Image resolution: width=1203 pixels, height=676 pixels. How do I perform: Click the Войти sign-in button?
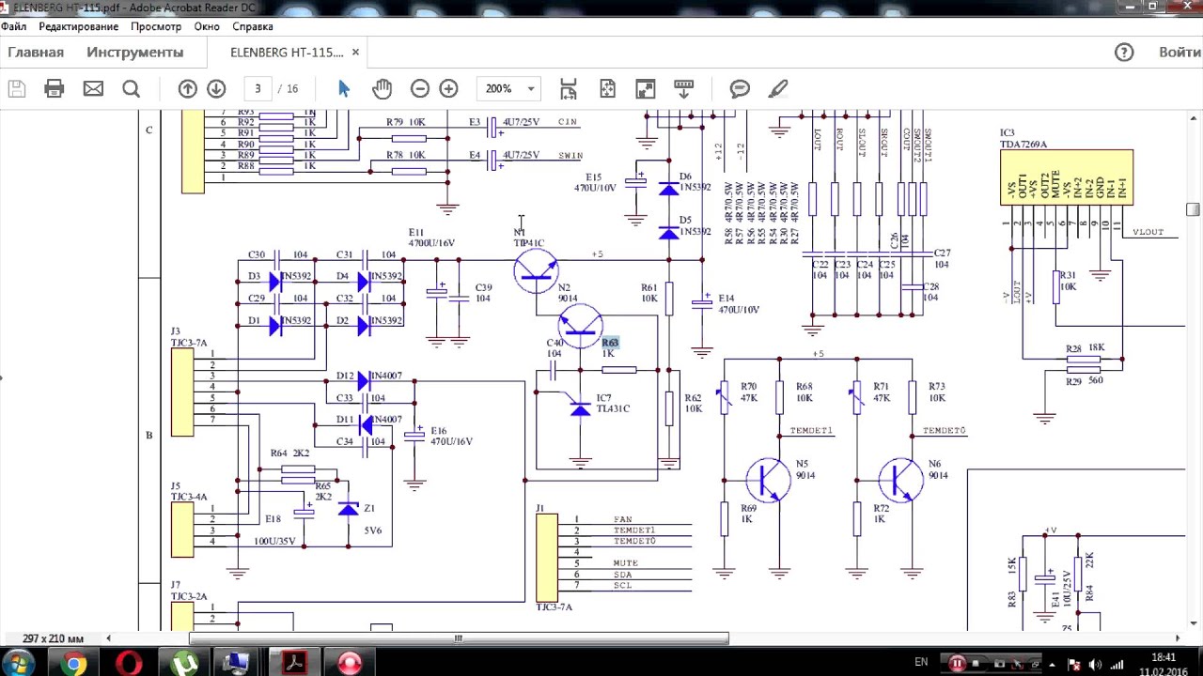[1180, 53]
